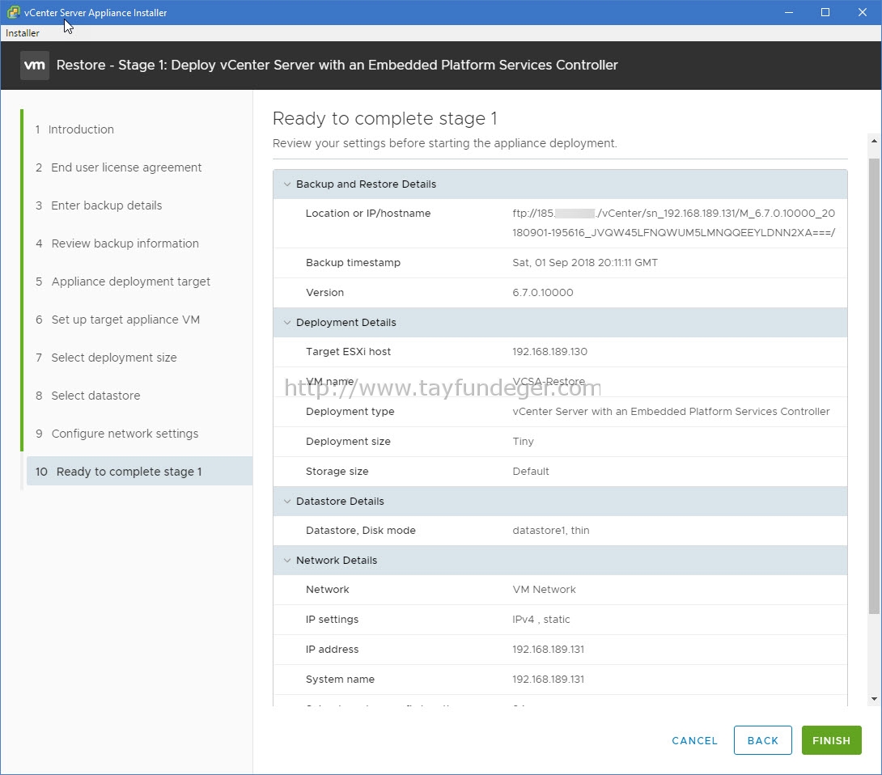Screen dimensions: 882x775
Task: Maximize the installer window
Action: (825, 12)
